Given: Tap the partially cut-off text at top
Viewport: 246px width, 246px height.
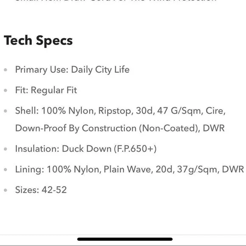Looking at the screenshot, I should point(116,0).
